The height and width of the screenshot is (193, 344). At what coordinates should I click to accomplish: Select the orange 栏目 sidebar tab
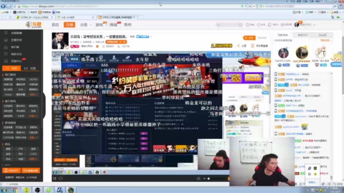[11, 68]
